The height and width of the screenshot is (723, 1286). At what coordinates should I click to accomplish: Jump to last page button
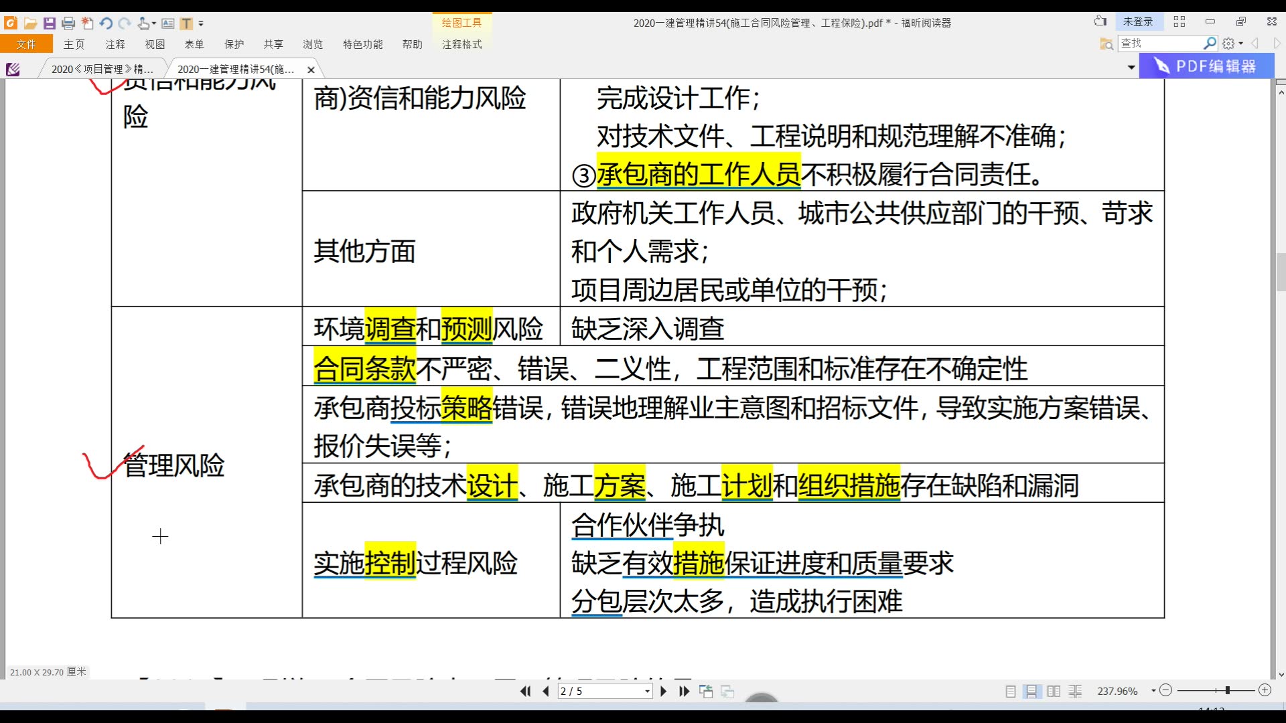684,691
